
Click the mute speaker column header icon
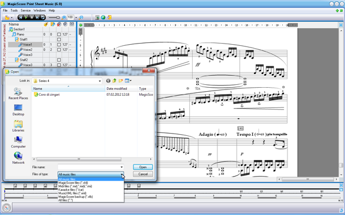click(59, 24)
